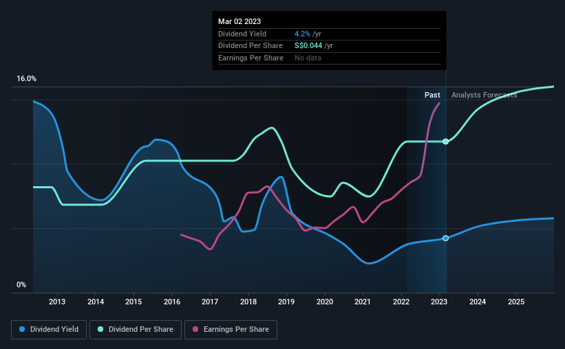Click the 16.0% y-axis label

click(x=26, y=79)
